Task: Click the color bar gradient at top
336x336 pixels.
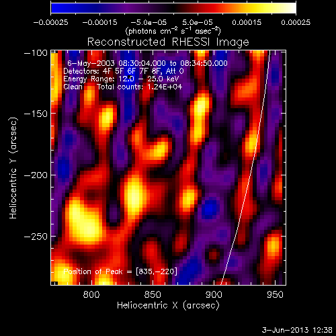Action: (173, 8)
